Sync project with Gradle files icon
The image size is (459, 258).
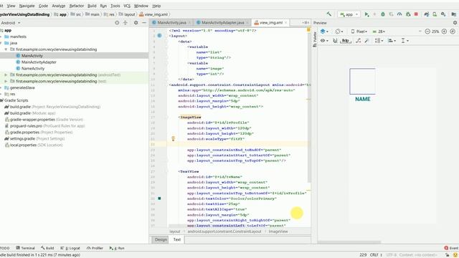coord(427,14)
